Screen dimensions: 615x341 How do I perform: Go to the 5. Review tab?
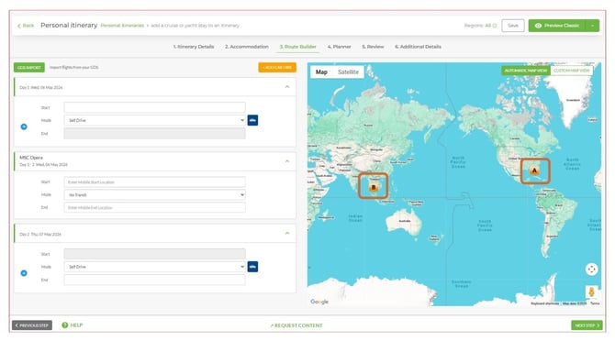point(373,47)
